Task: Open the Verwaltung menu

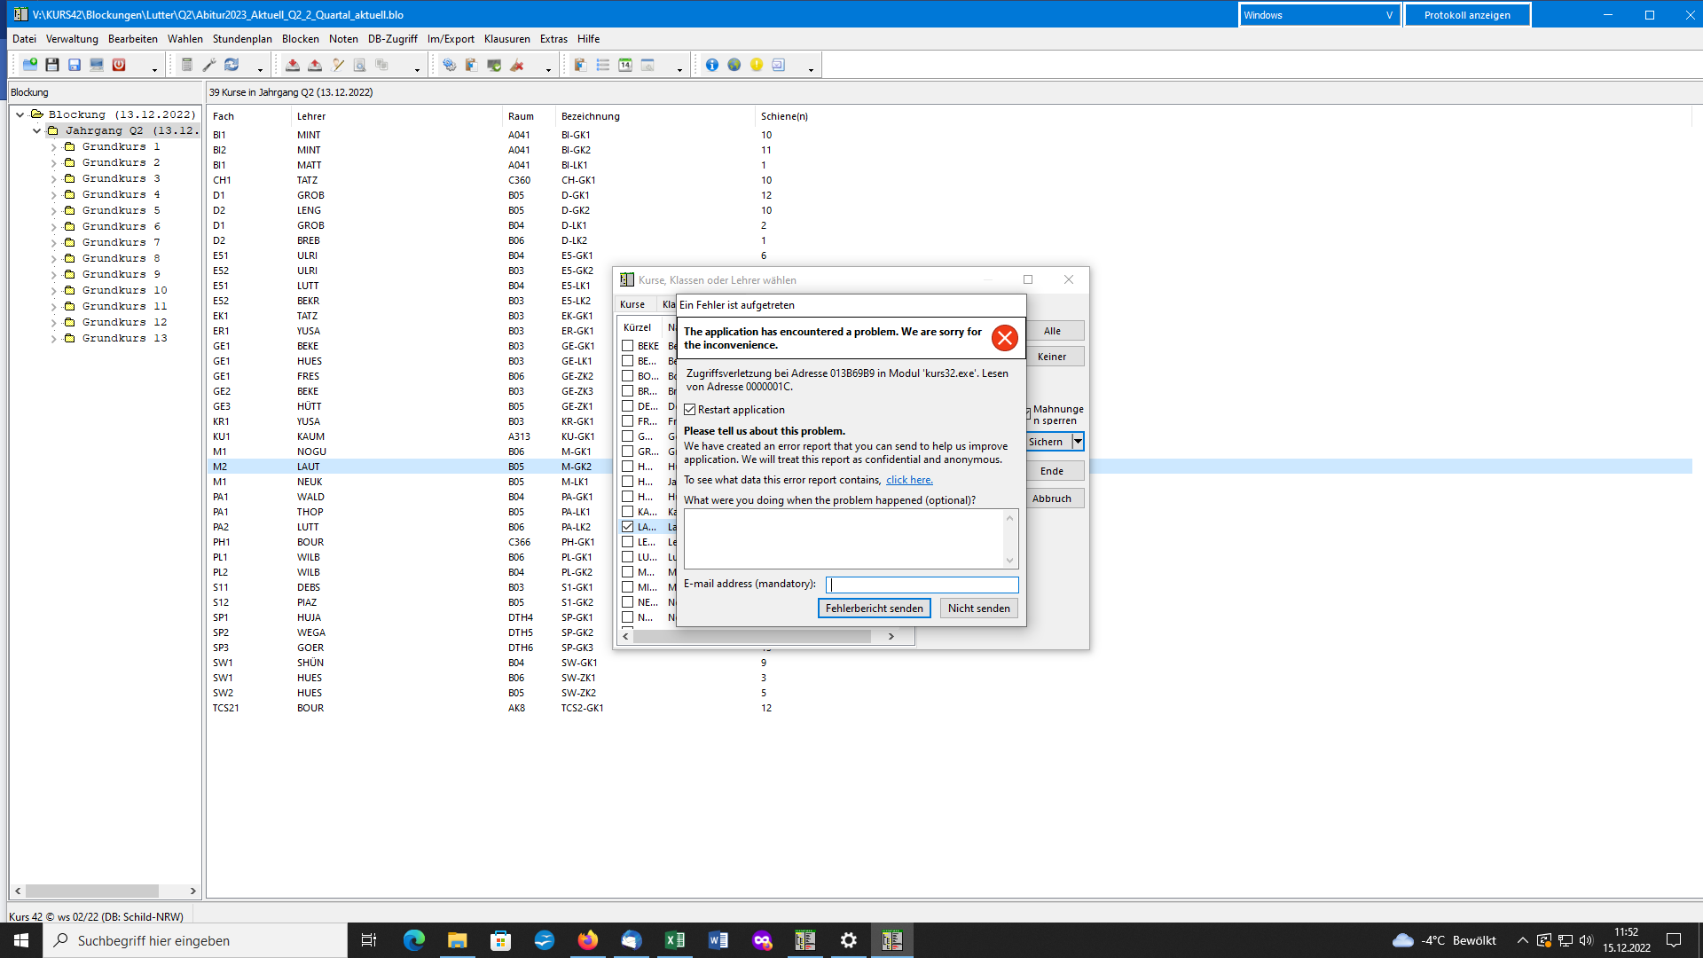Action: [x=72, y=39]
